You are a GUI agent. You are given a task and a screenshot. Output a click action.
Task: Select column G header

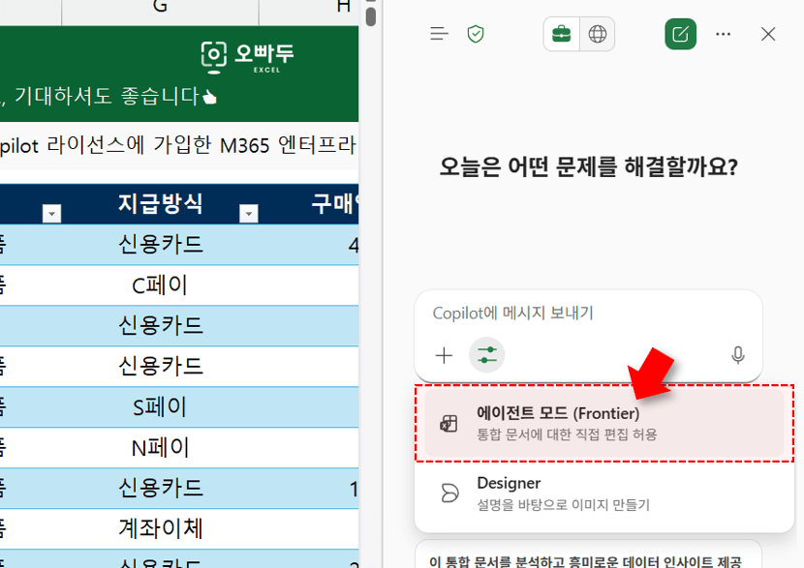tap(160, 8)
